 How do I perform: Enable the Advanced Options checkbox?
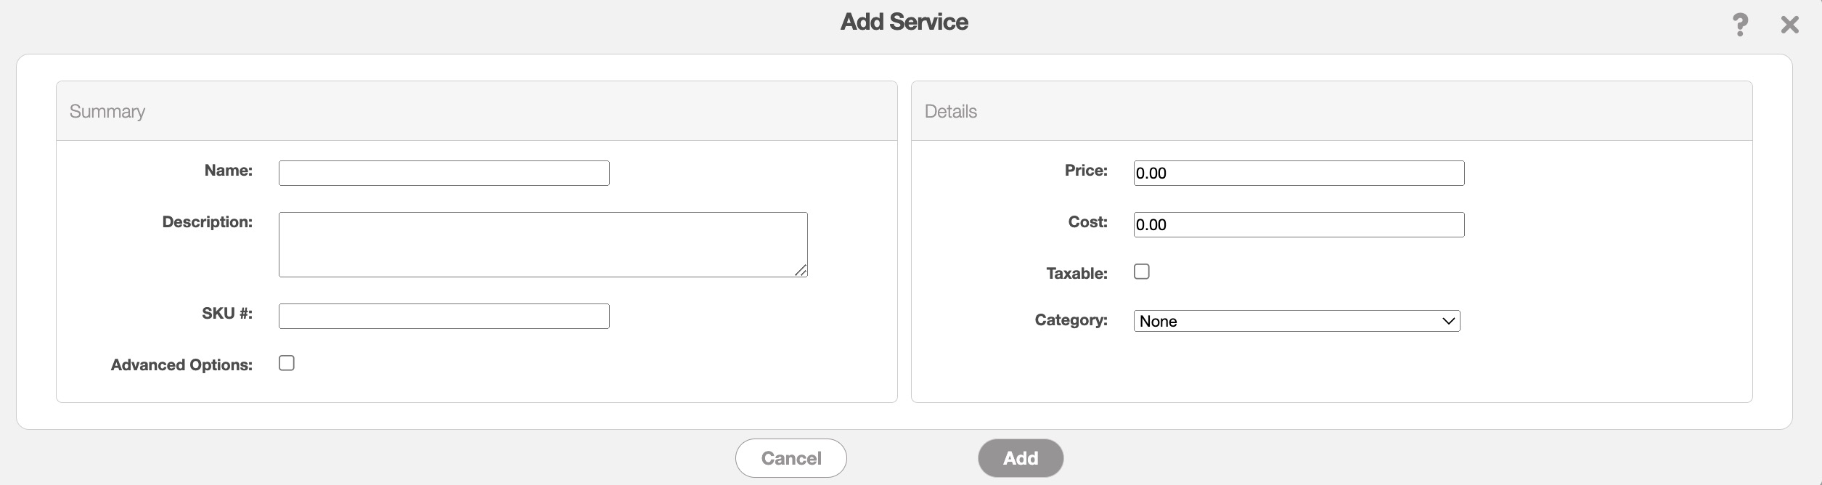pyautogui.click(x=287, y=363)
